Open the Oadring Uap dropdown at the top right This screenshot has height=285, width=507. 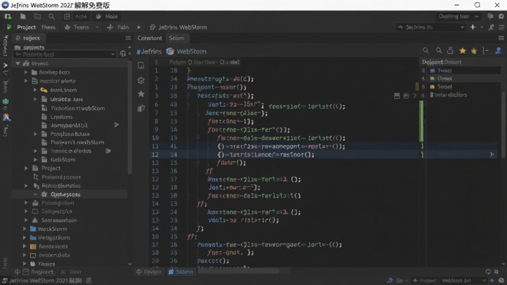[458, 16]
